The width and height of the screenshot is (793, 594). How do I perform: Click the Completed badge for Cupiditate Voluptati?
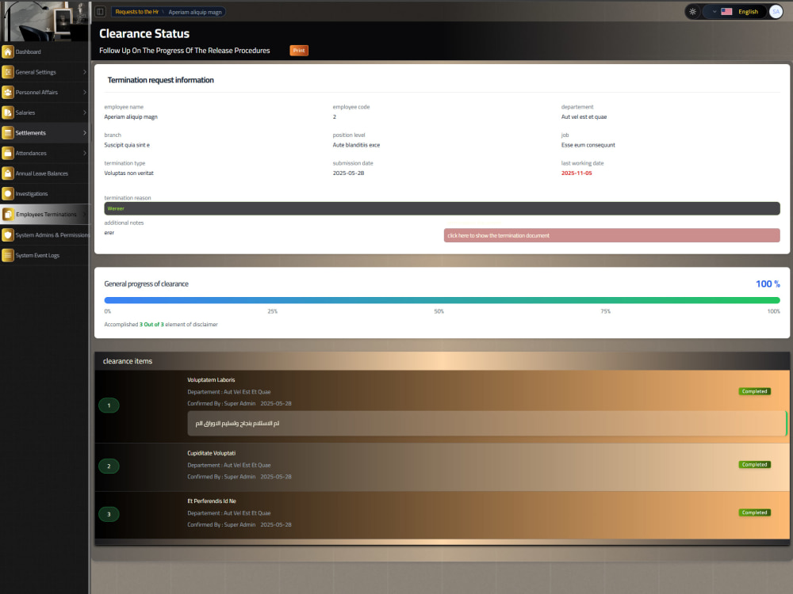754,465
